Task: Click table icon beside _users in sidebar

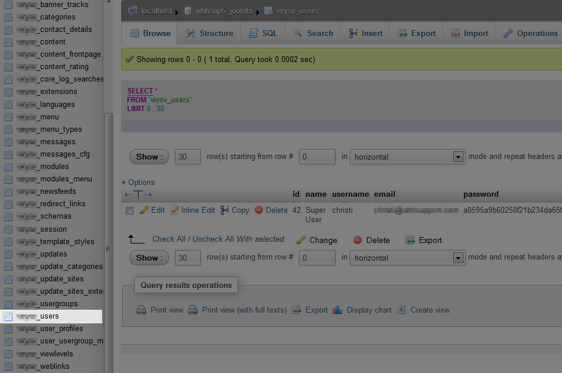Action: point(8,316)
